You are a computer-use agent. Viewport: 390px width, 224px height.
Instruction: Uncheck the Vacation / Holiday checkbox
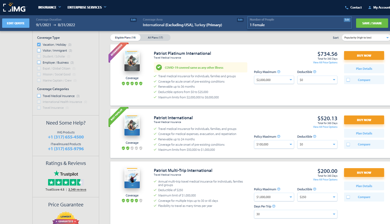tap(39, 45)
